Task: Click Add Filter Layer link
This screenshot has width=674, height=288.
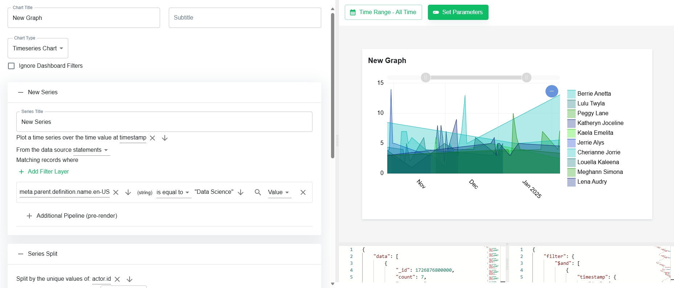Action: tap(48, 172)
